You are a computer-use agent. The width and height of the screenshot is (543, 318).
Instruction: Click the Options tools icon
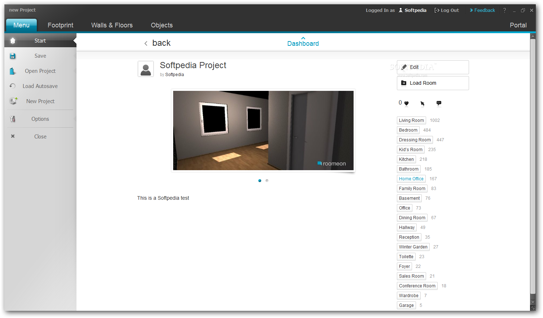pos(13,119)
